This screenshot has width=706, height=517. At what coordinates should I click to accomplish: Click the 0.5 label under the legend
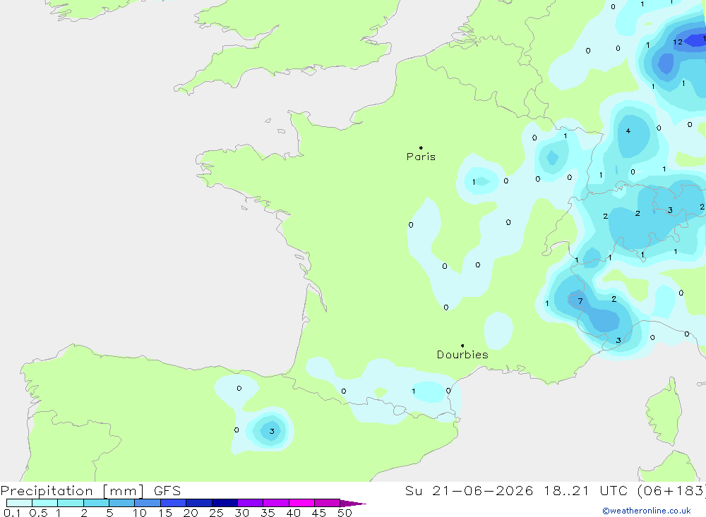[38, 513]
